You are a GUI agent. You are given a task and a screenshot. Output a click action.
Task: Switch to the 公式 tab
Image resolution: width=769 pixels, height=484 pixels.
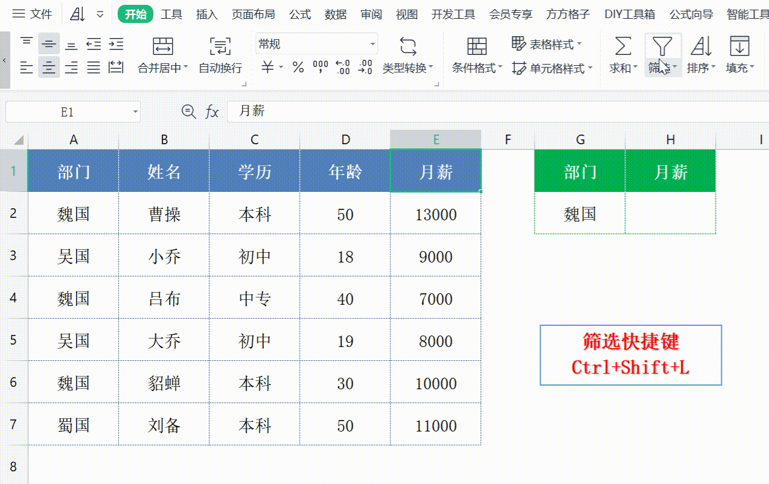coord(300,14)
